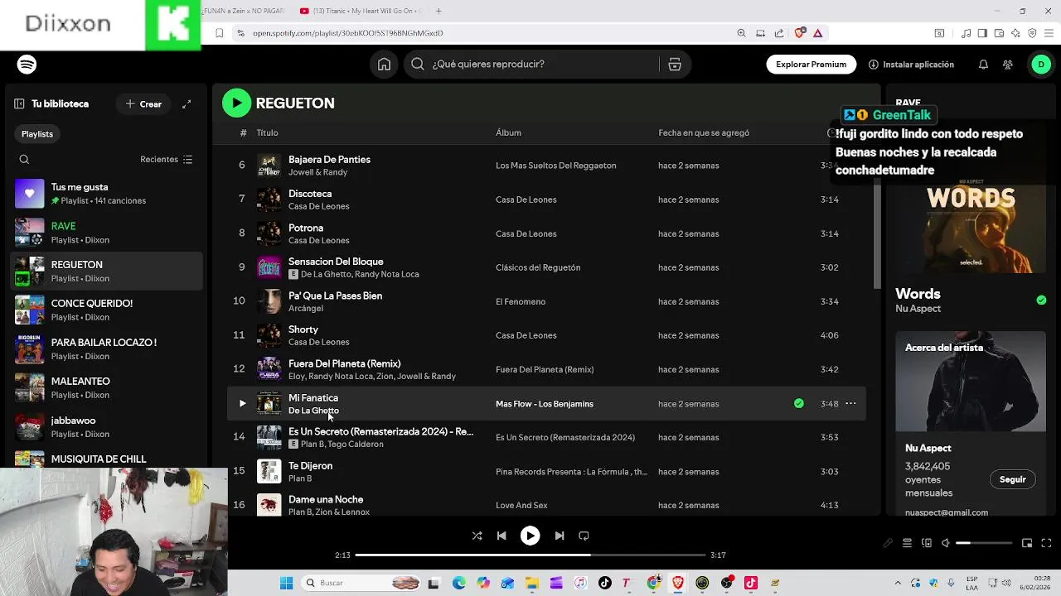
Task: Toggle saved checkmark for Words track
Action: tap(1041, 300)
